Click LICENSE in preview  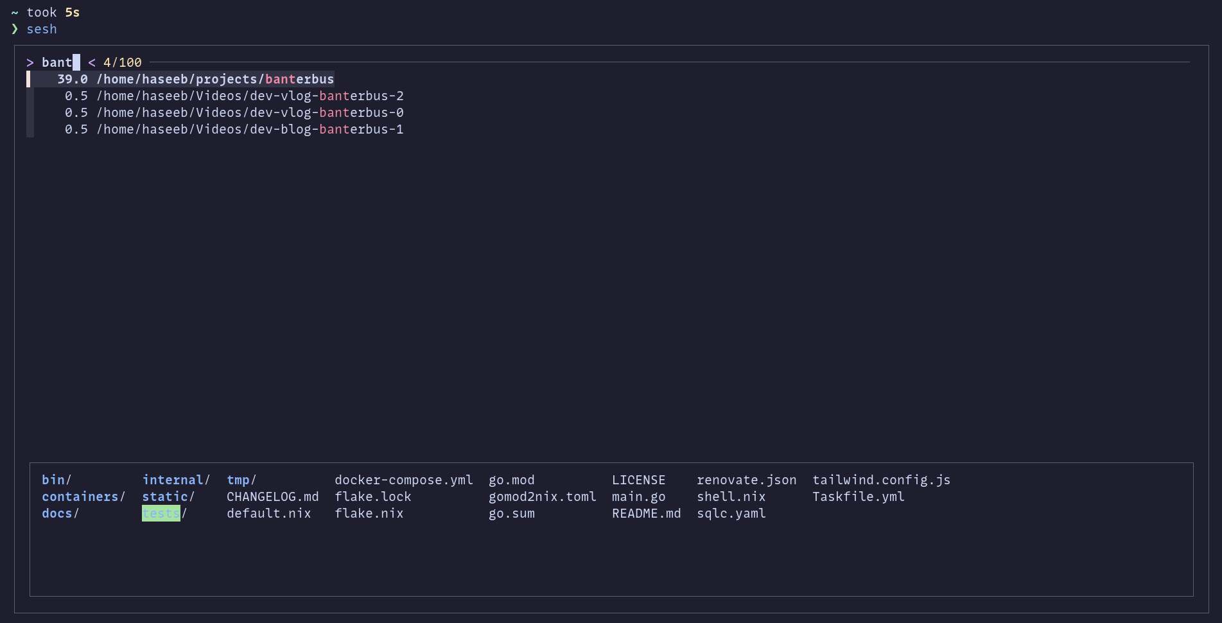coord(639,480)
